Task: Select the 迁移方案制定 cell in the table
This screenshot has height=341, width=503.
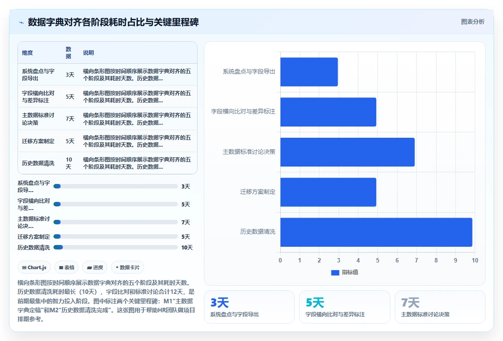Action: tap(40, 141)
